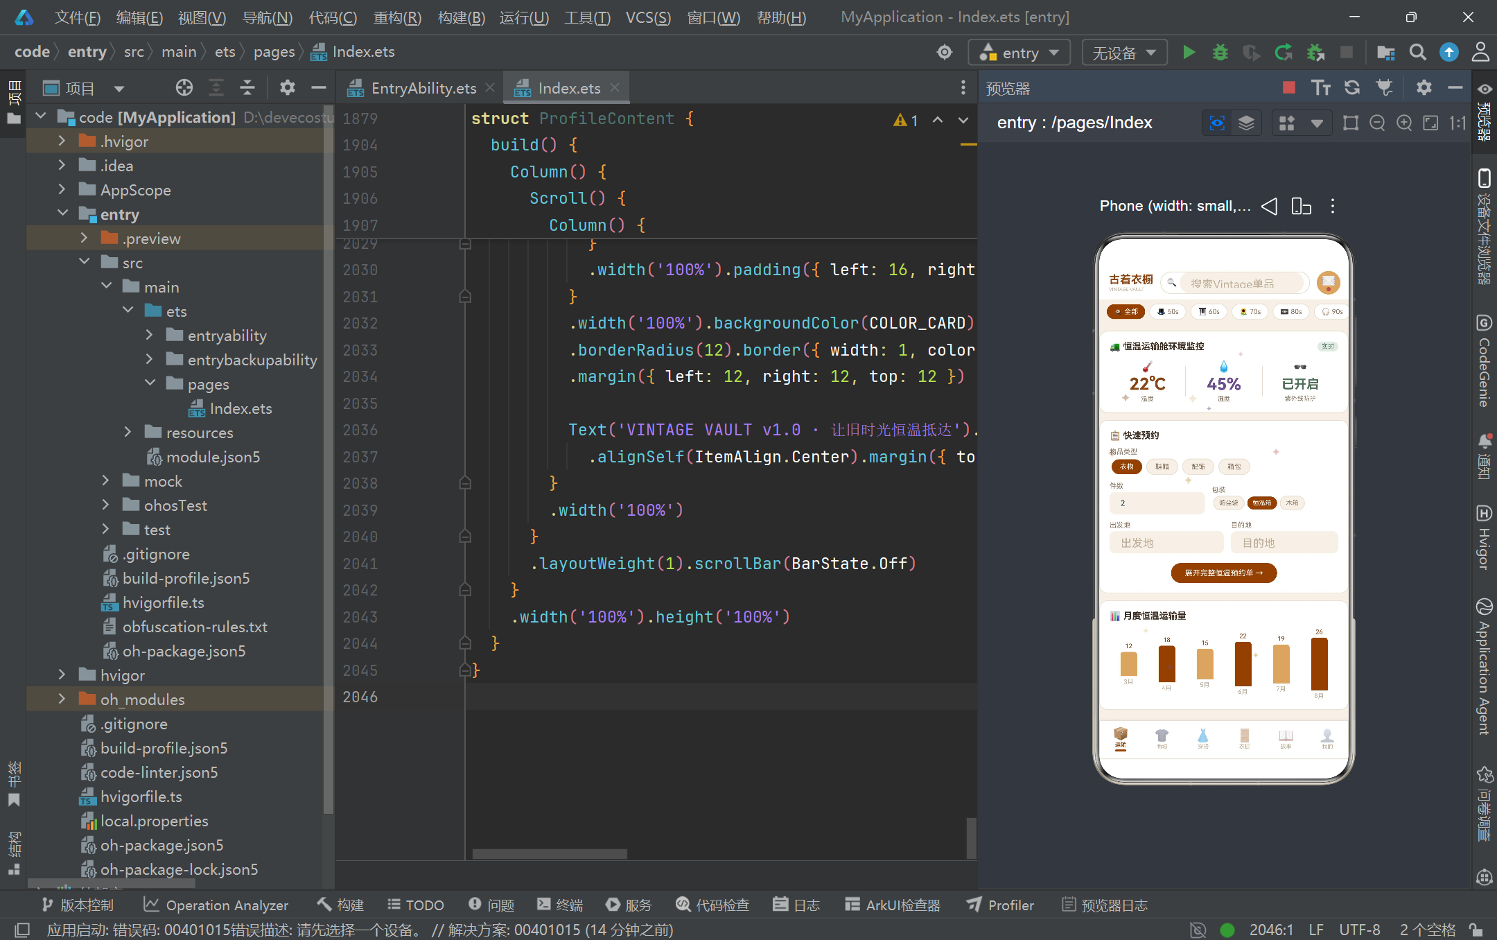1497x940 pixels.
Task: Open the 终端 terminal tool window
Action: [x=560, y=905]
